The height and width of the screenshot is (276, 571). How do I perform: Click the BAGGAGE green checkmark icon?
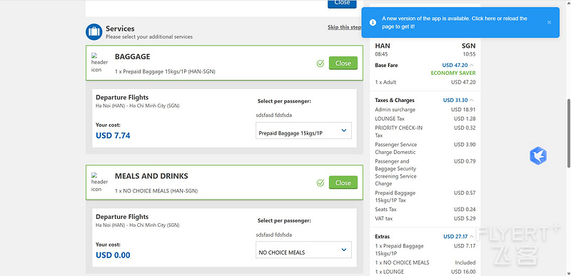click(320, 63)
